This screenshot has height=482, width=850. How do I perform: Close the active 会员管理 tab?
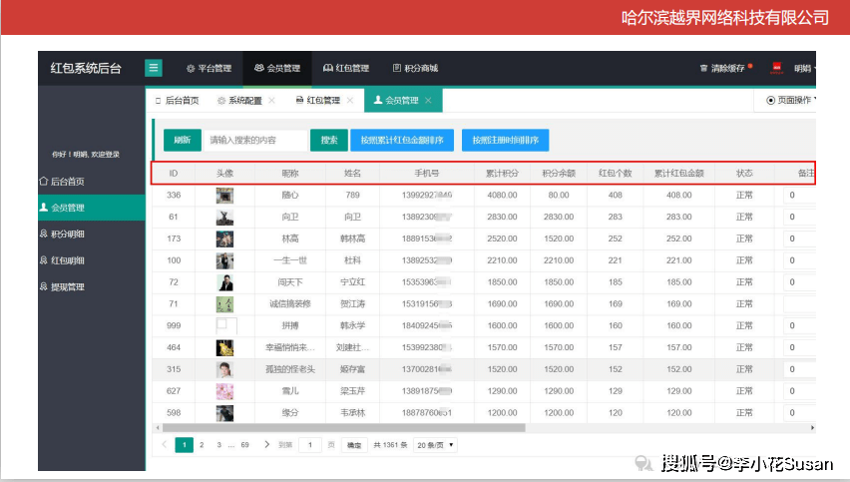(x=428, y=101)
